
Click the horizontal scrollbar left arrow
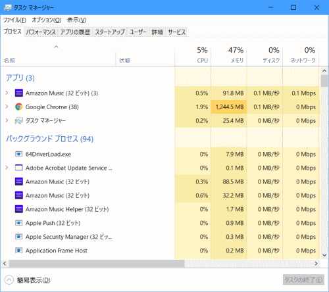pyautogui.click(x=5, y=264)
